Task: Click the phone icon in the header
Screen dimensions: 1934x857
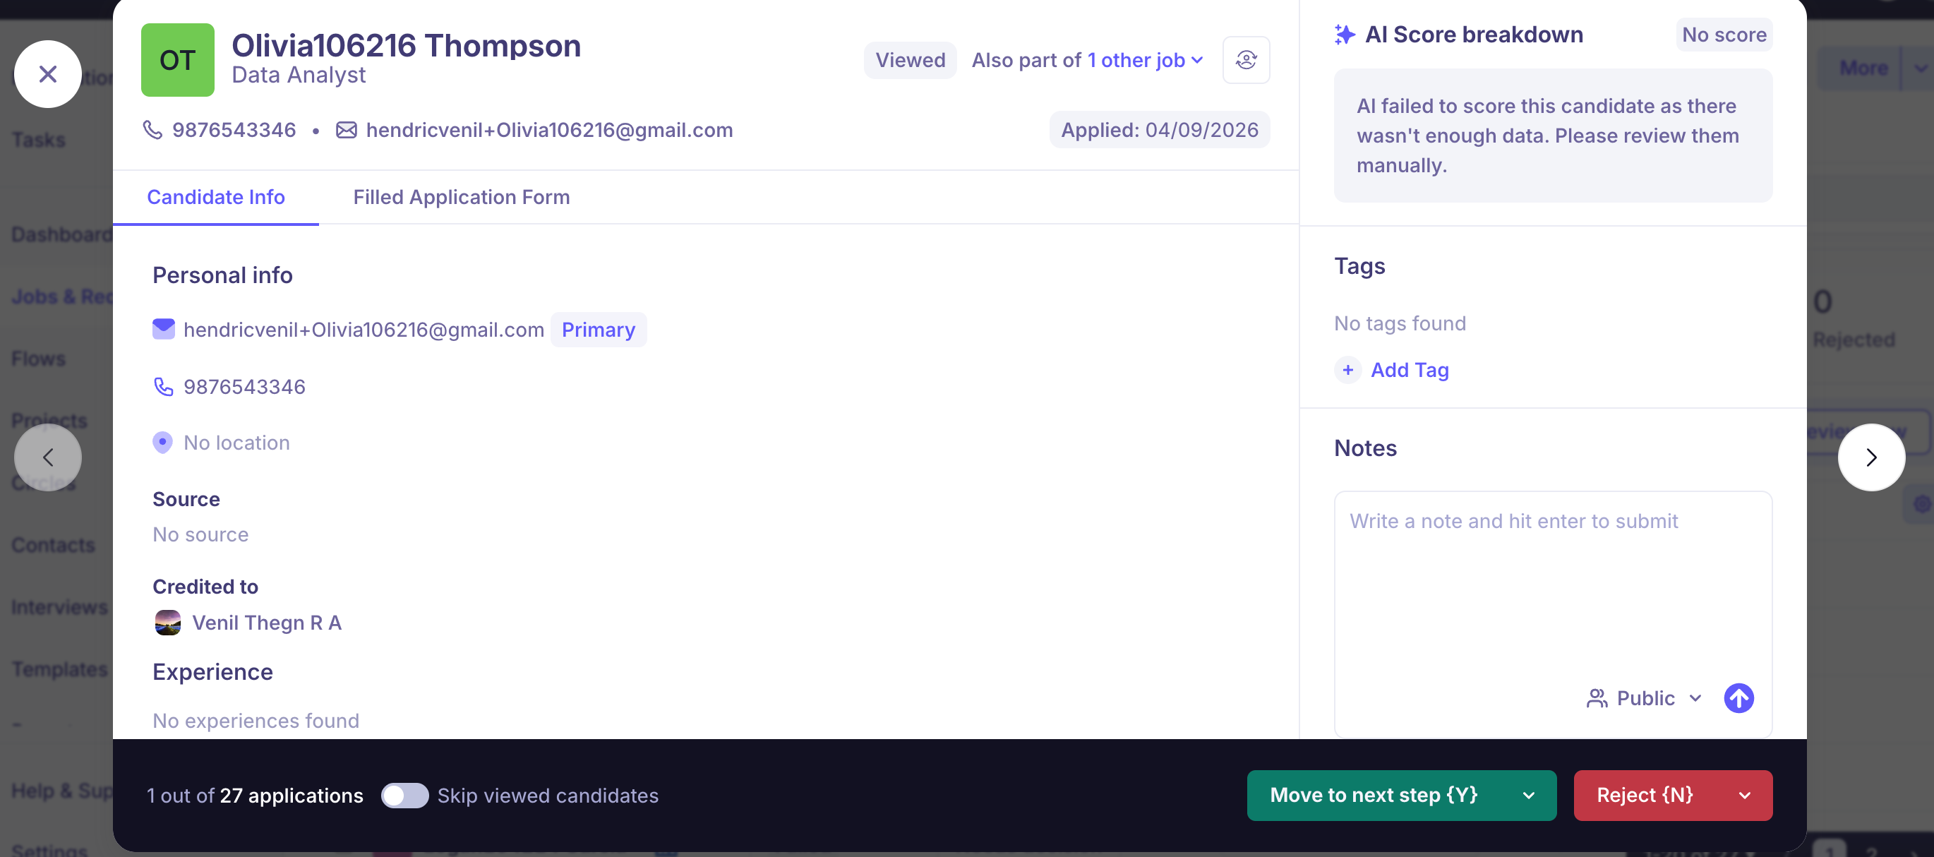Action: [152, 130]
